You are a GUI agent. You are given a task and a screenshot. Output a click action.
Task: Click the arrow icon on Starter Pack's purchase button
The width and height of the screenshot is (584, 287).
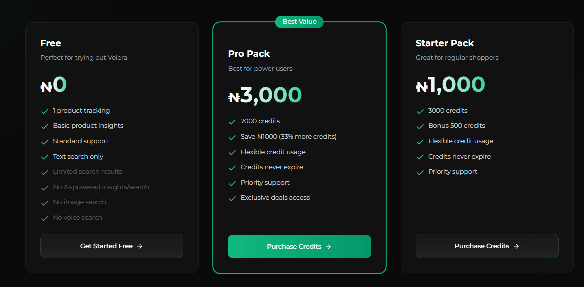[516, 246]
